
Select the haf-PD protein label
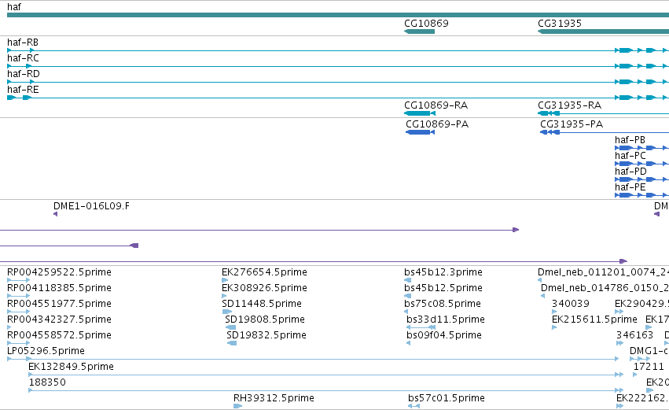click(630, 172)
